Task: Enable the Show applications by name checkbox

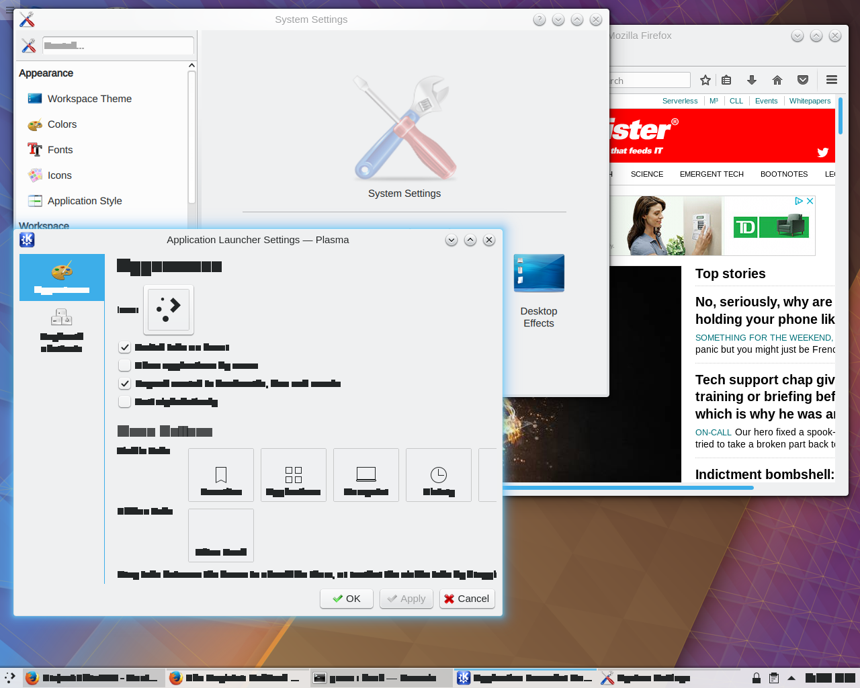Action: pyautogui.click(x=124, y=365)
